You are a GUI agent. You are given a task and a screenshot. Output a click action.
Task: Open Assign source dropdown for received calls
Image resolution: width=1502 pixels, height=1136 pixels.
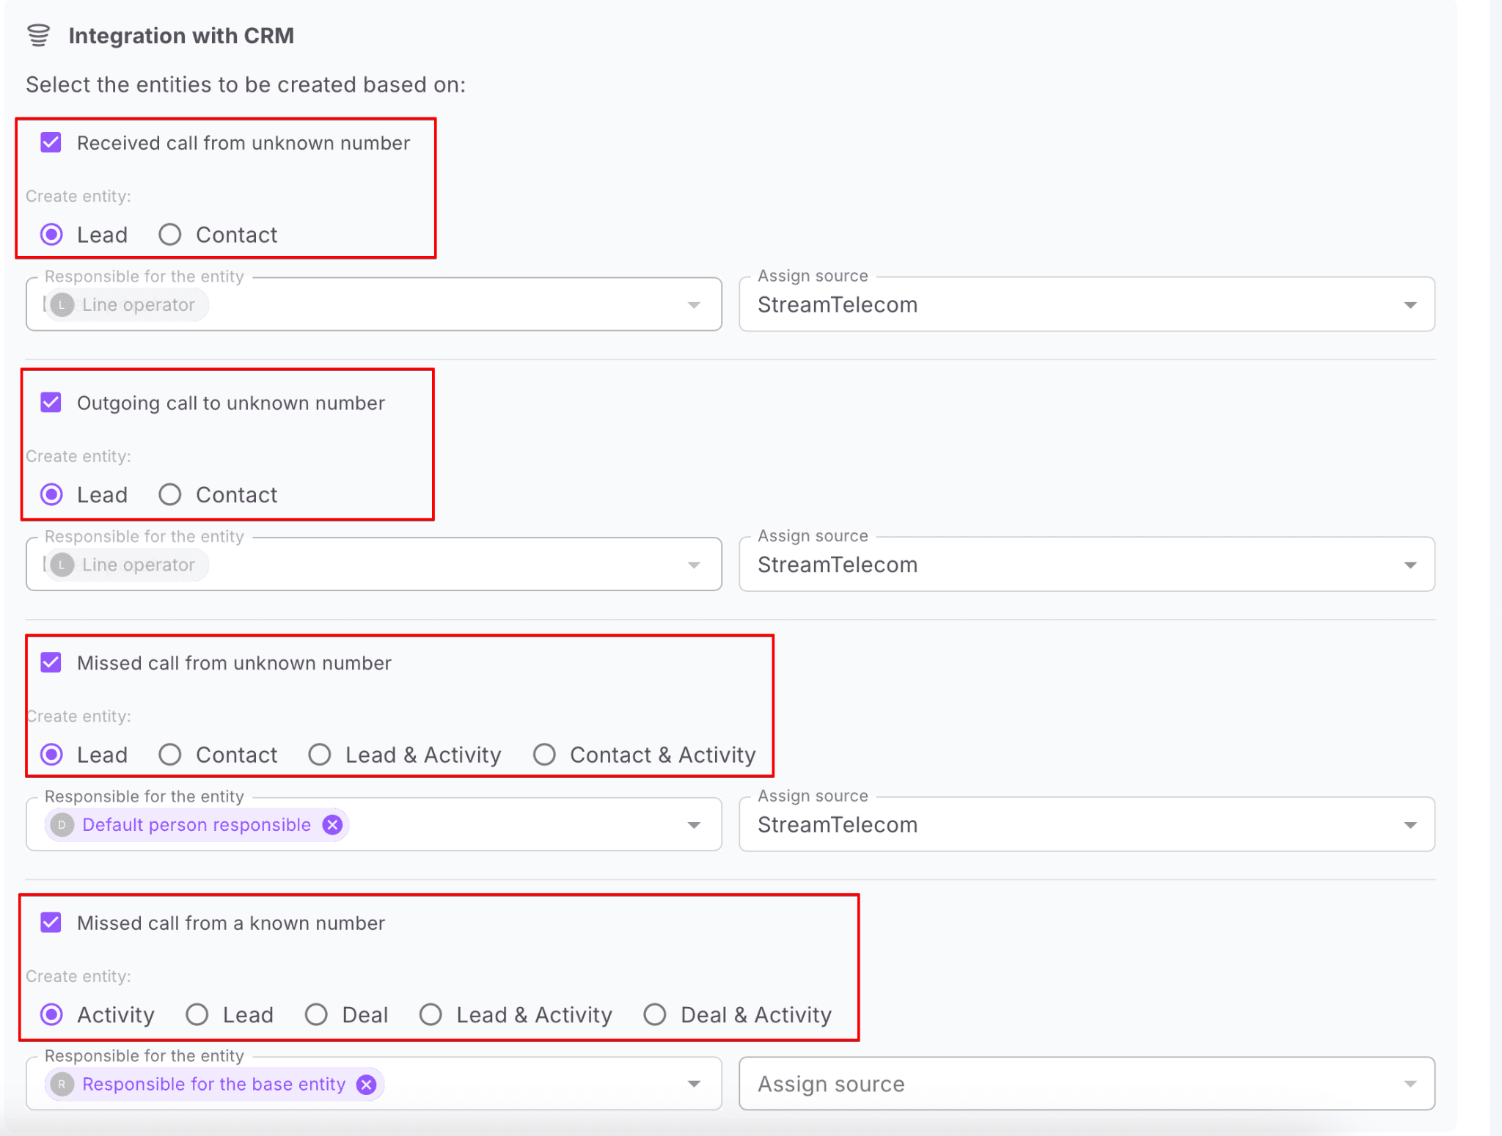(x=1410, y=305)
